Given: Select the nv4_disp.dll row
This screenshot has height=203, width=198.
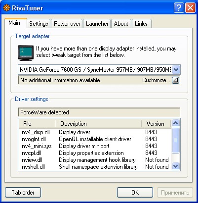Looking at the screenshot, I should [x=95, y=132].
